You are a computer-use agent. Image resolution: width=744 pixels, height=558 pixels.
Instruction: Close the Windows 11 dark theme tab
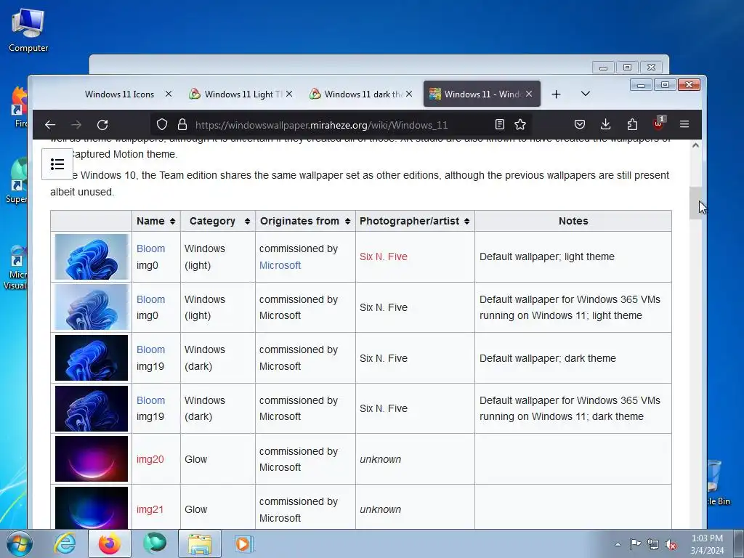point(409,94)
